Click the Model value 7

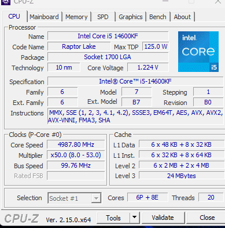pyautogui.click(x=137, y=92)
